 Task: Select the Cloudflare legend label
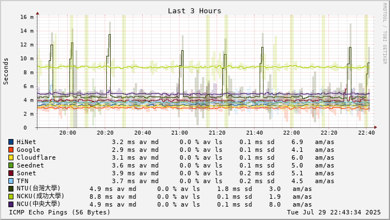tap(36, 157)
